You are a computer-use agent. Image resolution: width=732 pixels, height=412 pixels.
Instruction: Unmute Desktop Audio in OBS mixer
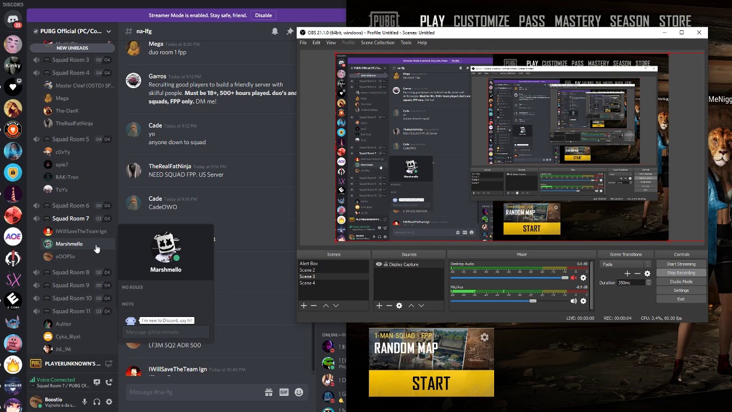click(x=574, y=278)
